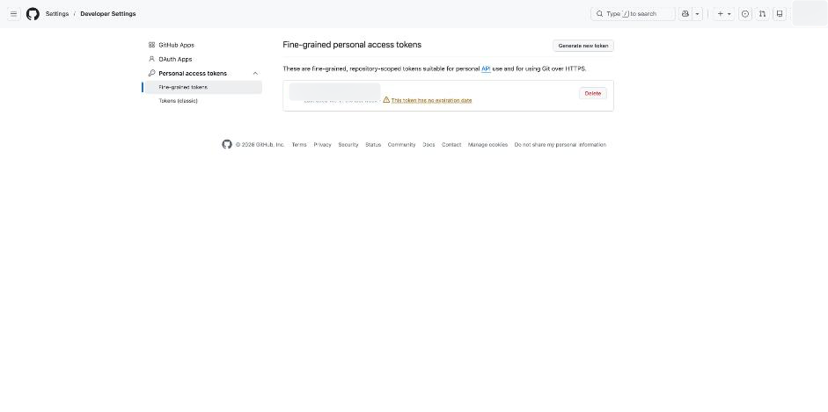828x412 pixels.
Task: Click the footer GitHub logo
Action: pos(227,144)
